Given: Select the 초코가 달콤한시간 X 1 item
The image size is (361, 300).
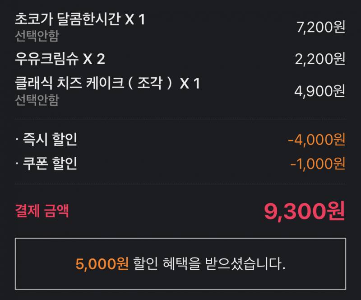Looking at the screenshot, I should click(80, 19).
